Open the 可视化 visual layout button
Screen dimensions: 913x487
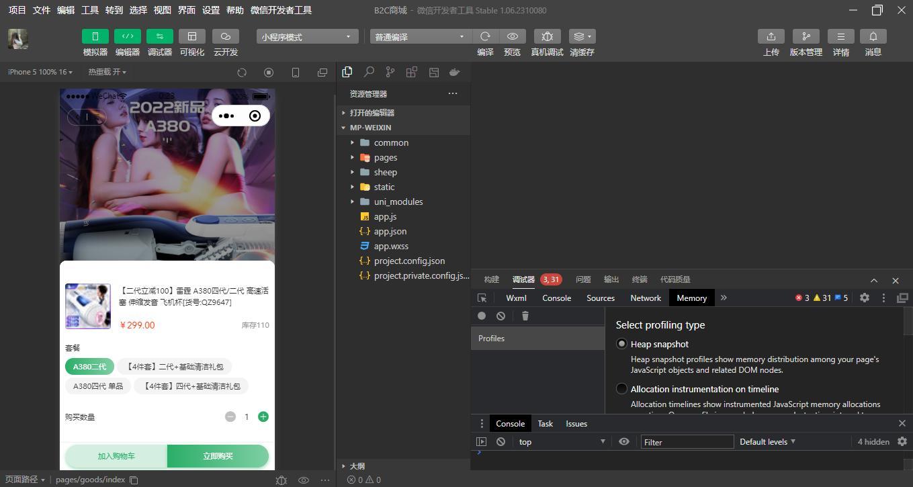tap(192, 36)
